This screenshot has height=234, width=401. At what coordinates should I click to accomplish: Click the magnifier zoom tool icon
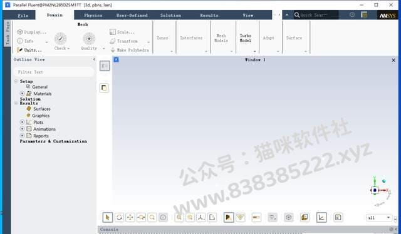(152, 217)
